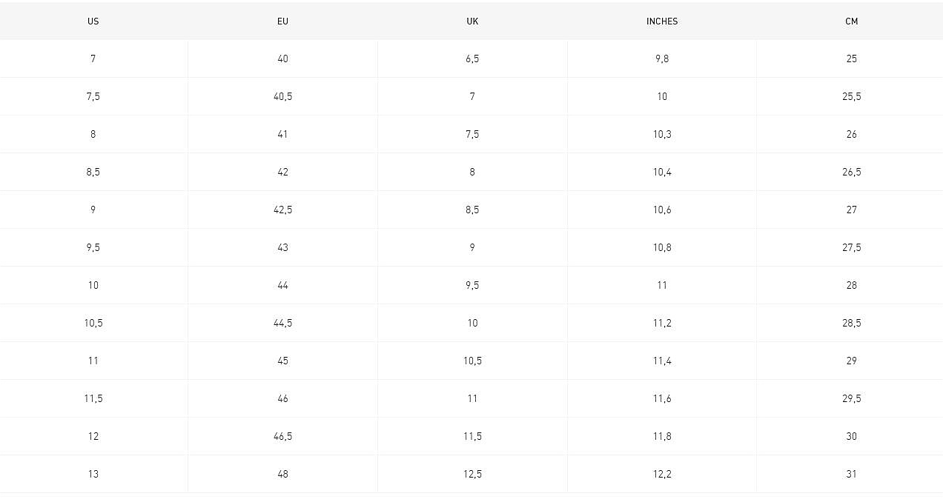Viewport: 943px width, 502px height.
Task: Click EU size 44,5 cell
Action: pyautogui.click(x=282, y=323)
